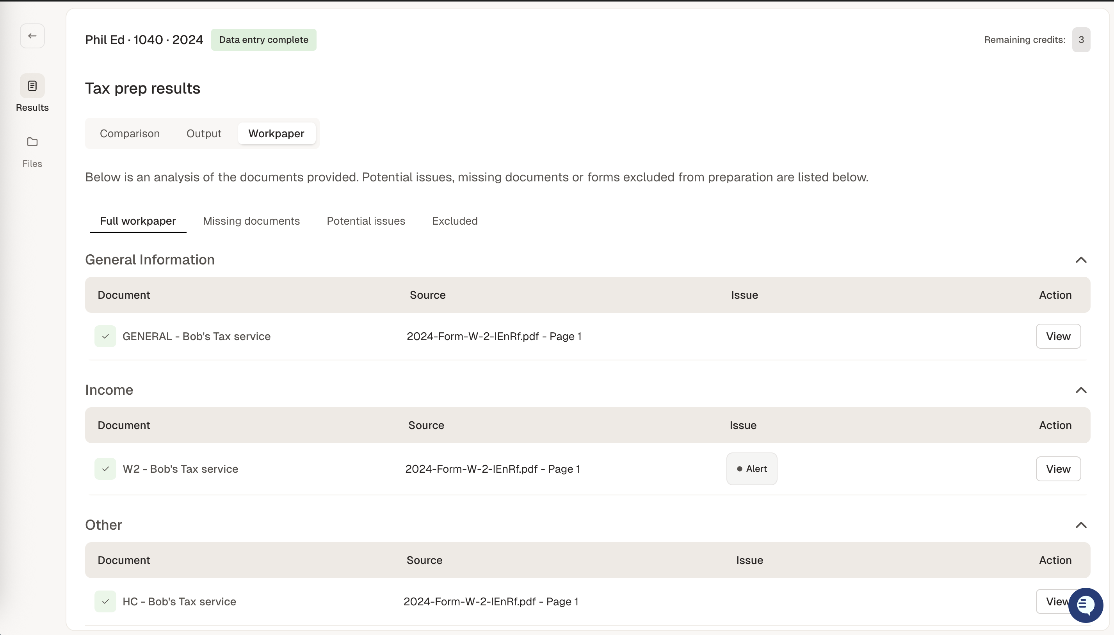Toggle checkmark for HC - Bob's Tax service

point(105,601)
